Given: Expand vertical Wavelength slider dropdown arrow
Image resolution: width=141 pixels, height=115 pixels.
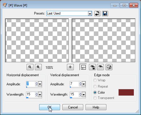Looking at the screenshot, I should coord(84,94).
